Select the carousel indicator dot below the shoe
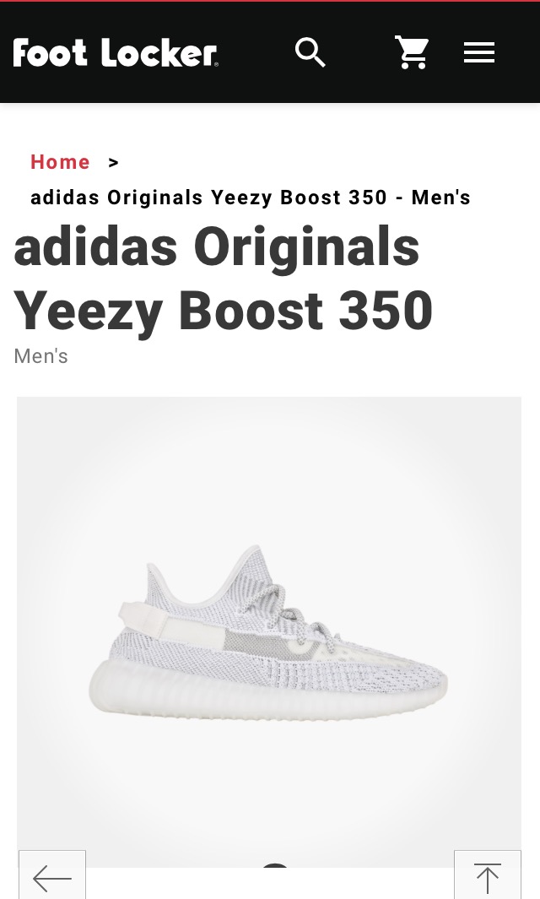This screenshot has width=540, height=899. [275, 865]
